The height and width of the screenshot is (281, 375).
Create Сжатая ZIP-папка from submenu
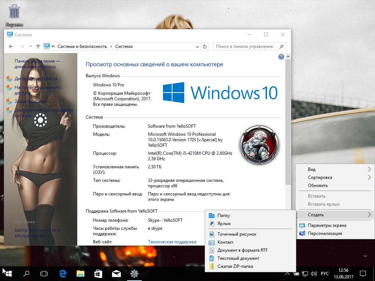pyautogui.click(x=250, y=266)
